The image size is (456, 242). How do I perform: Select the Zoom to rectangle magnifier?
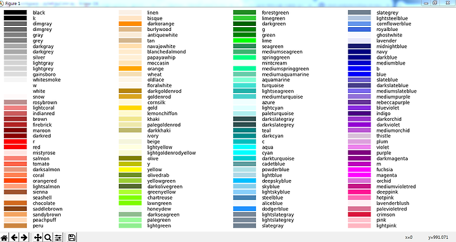click(x=47, y=238)
